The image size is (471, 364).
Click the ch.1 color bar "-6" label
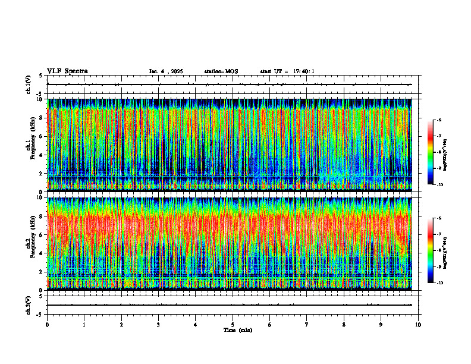click(438, 120)
